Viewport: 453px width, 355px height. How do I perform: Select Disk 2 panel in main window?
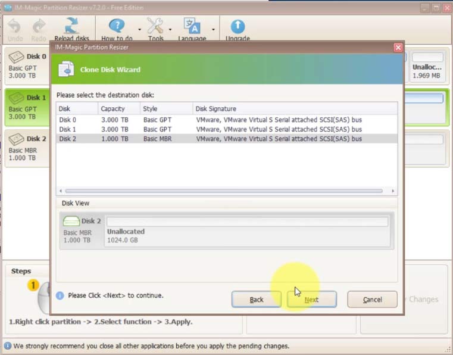pos(27,148)
